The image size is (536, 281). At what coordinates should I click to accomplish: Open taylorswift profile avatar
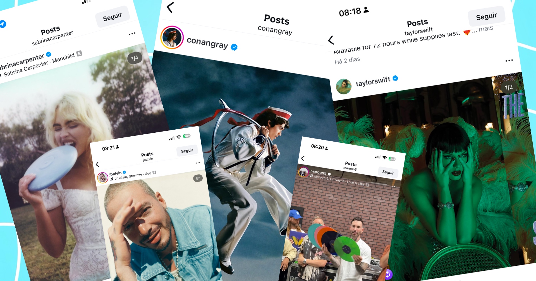[344, 86]
